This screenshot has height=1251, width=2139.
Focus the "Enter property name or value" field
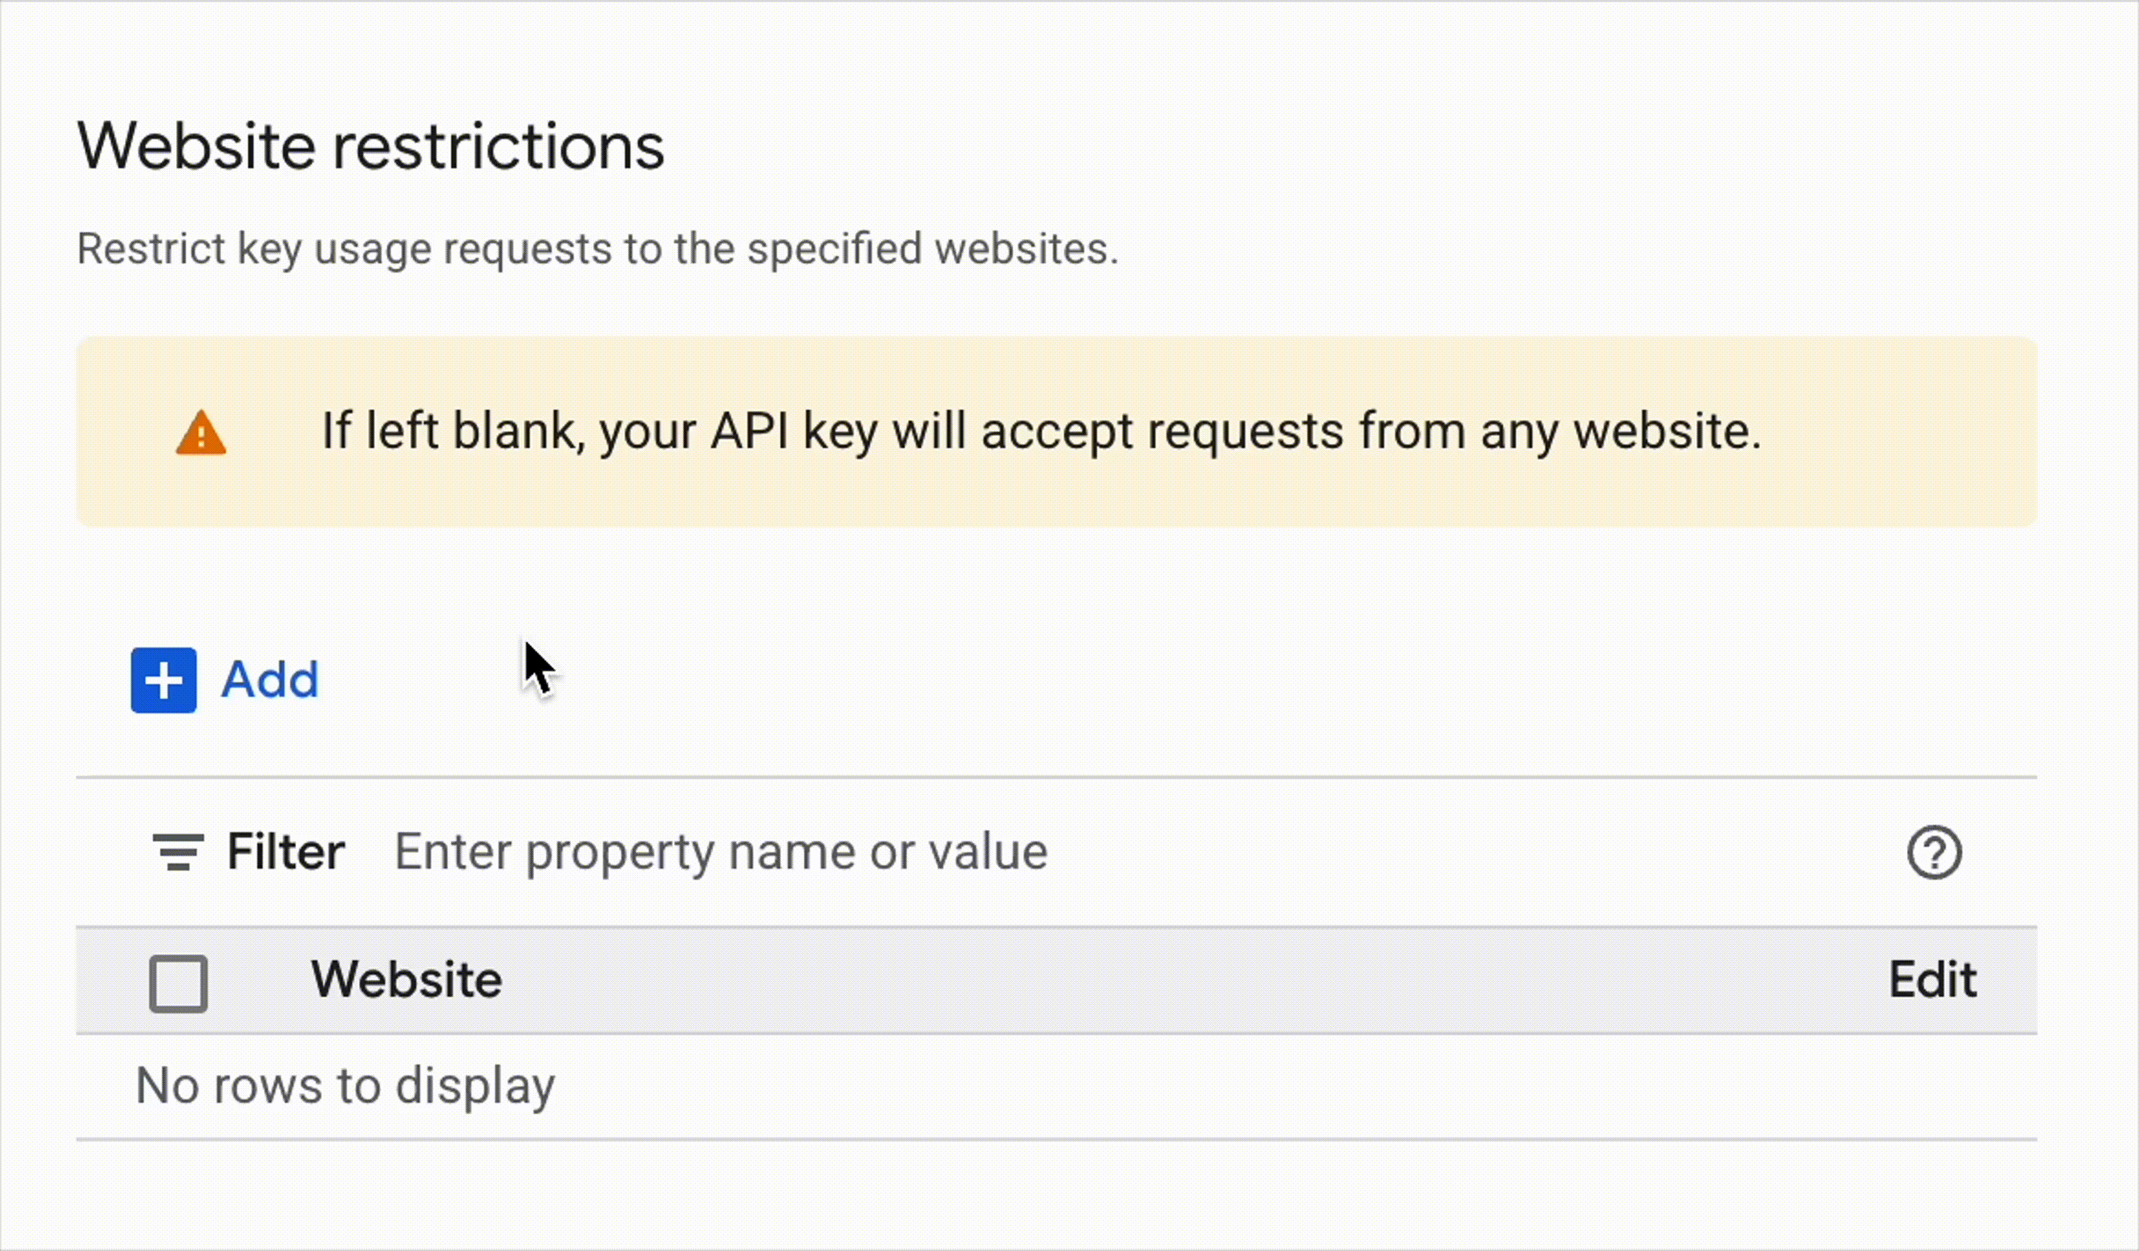click(x=721, y=851)
